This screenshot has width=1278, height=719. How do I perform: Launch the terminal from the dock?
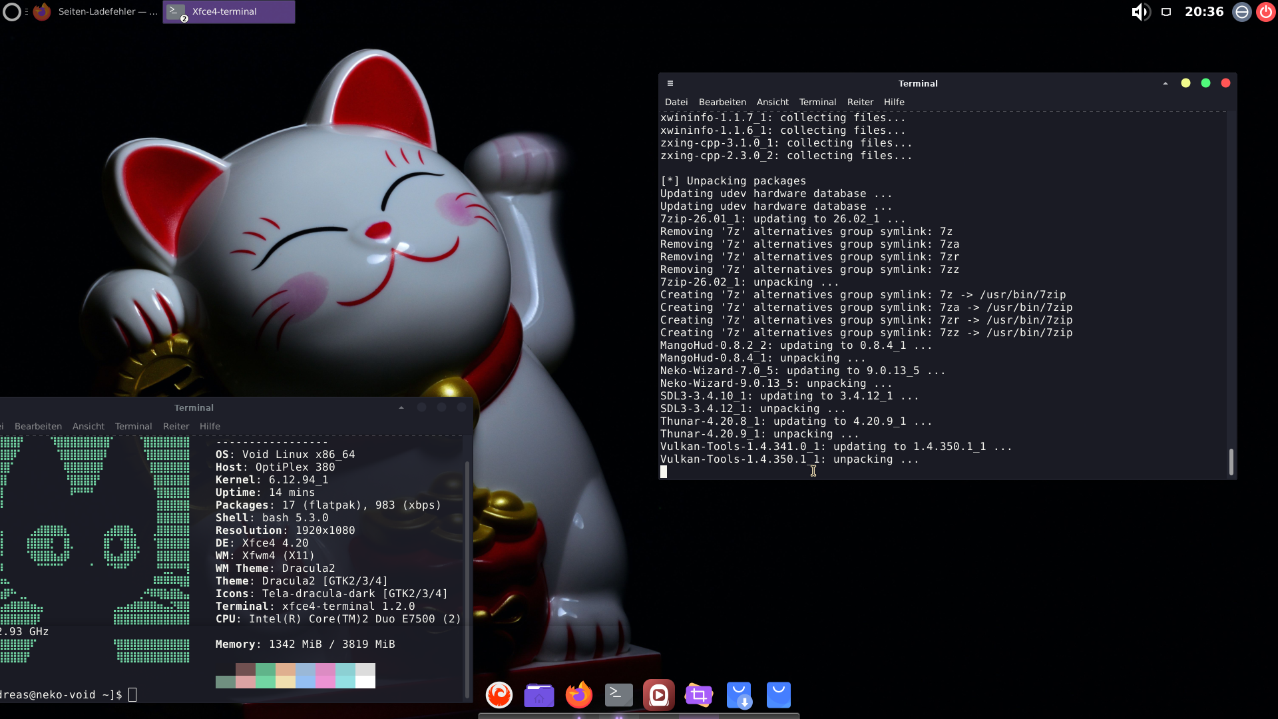pyautogui.click(x=619, y=695)
